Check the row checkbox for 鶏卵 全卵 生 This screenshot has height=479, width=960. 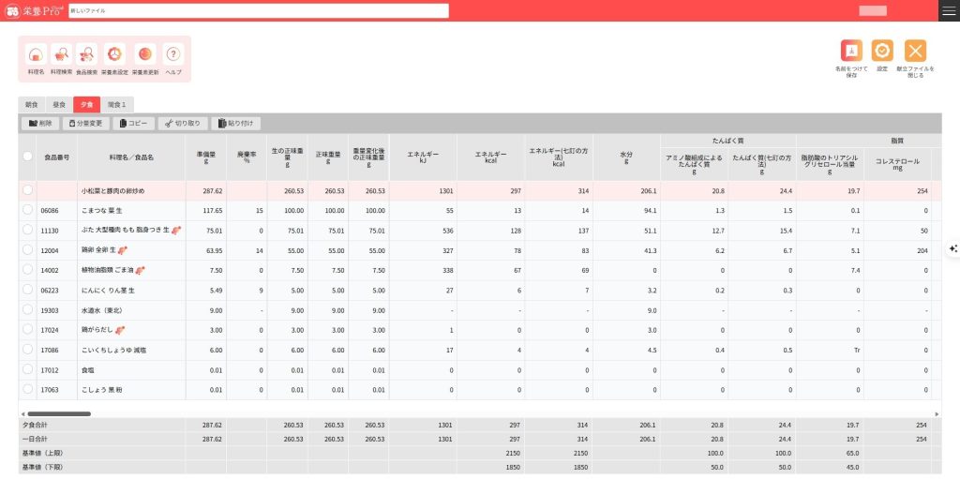28,250
